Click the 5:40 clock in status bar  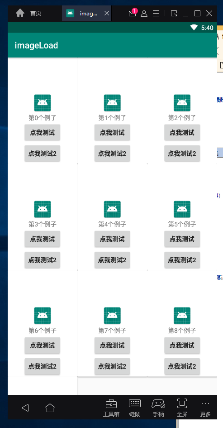207,28
